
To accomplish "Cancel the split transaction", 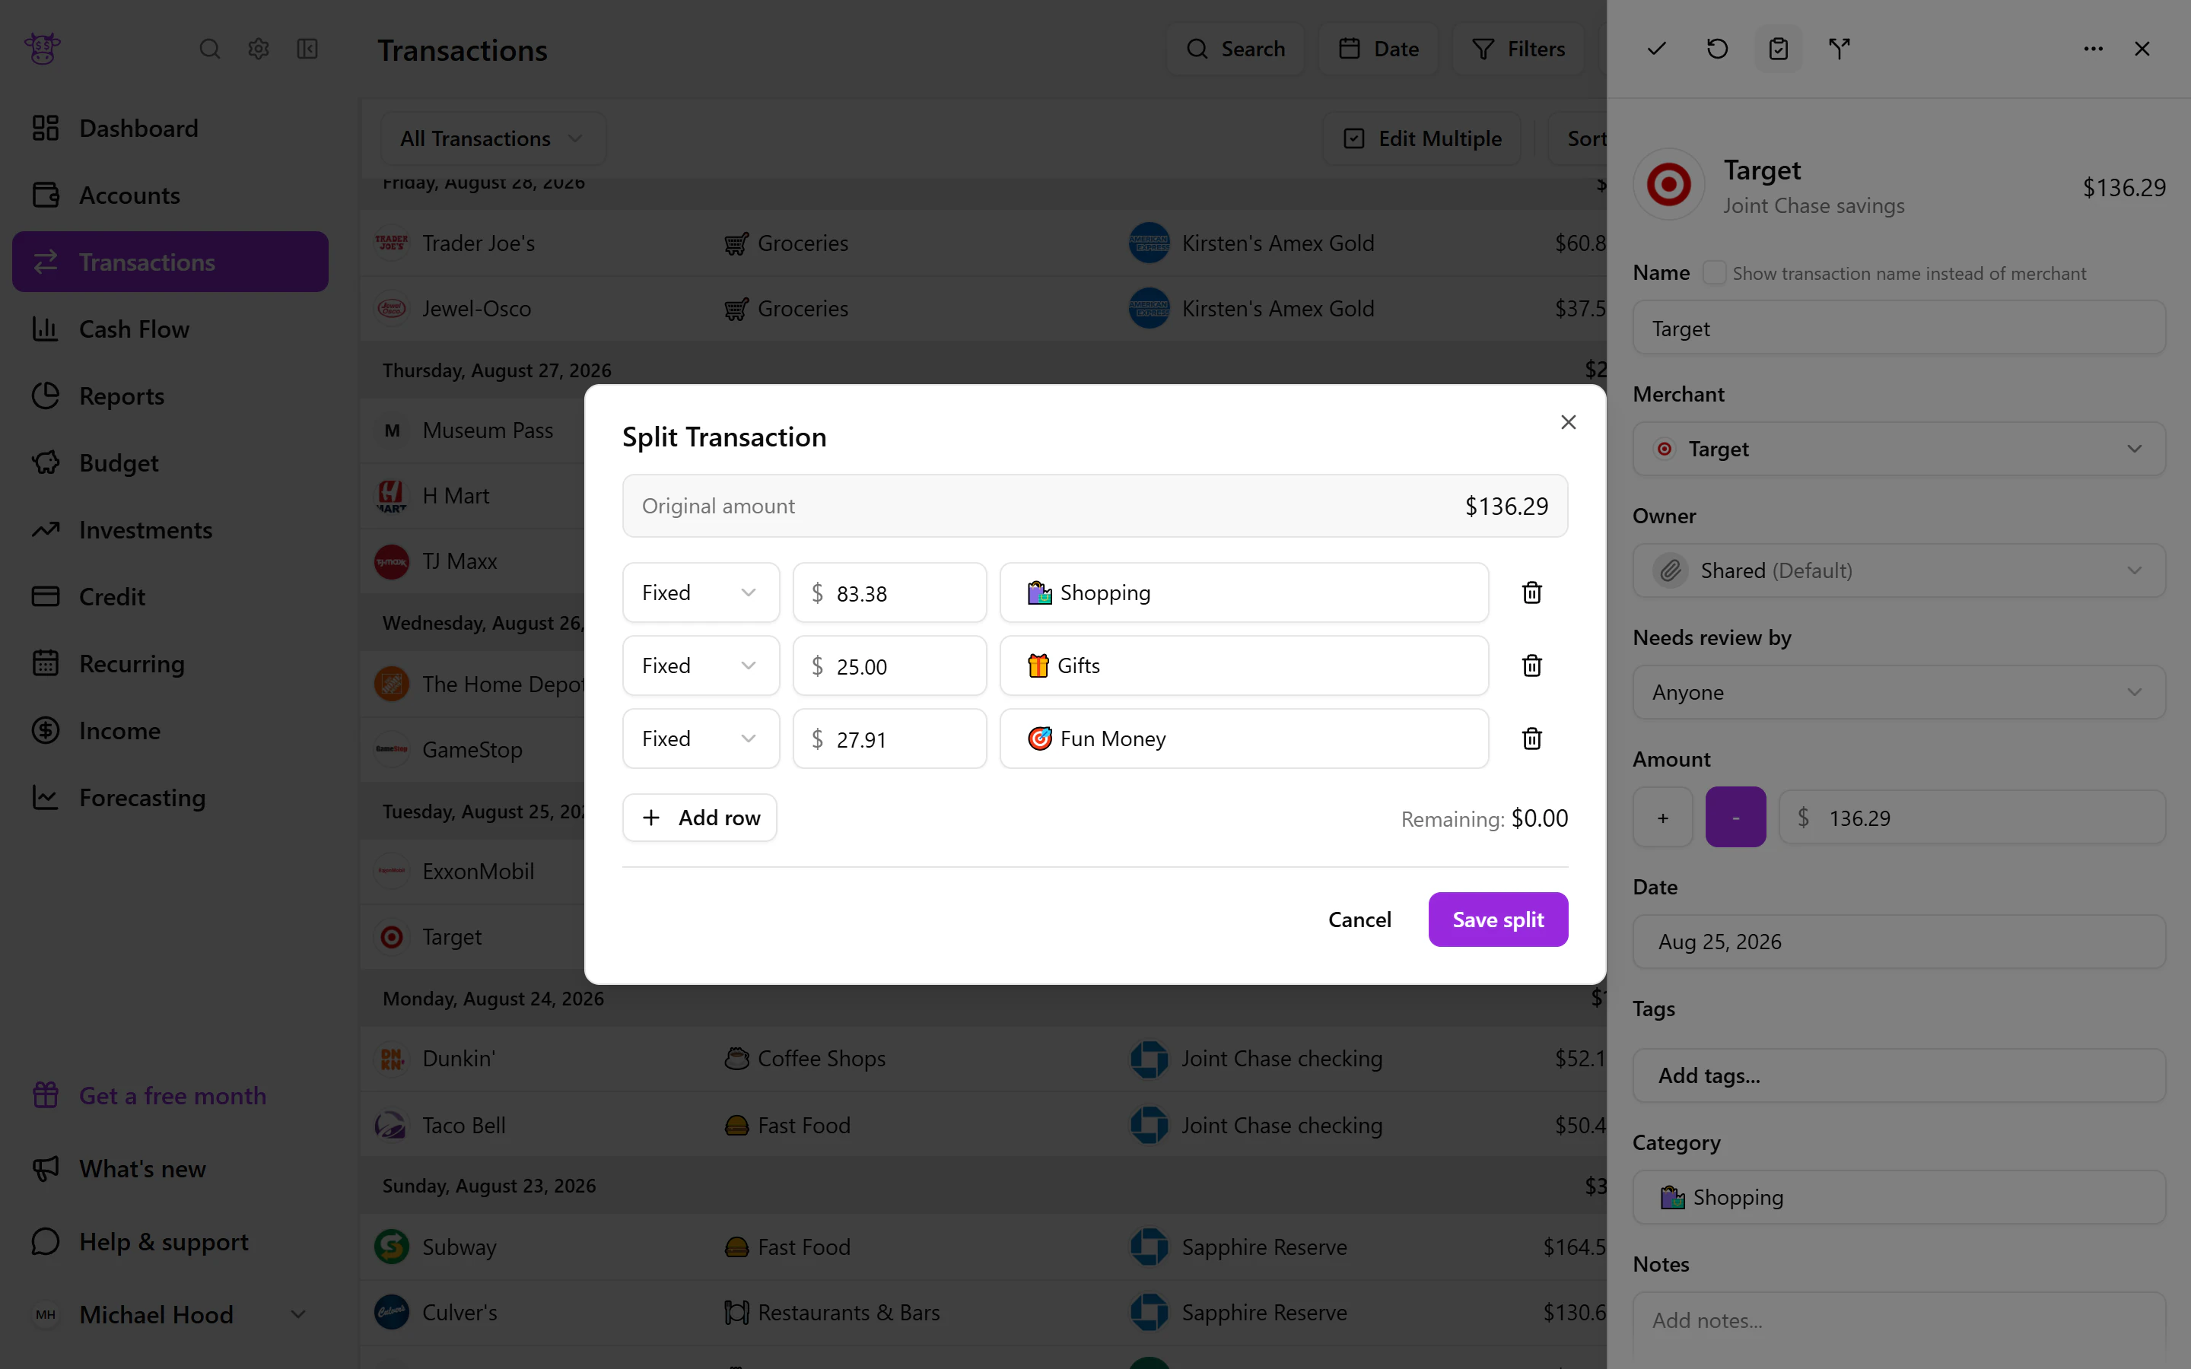I will 1359,920.
